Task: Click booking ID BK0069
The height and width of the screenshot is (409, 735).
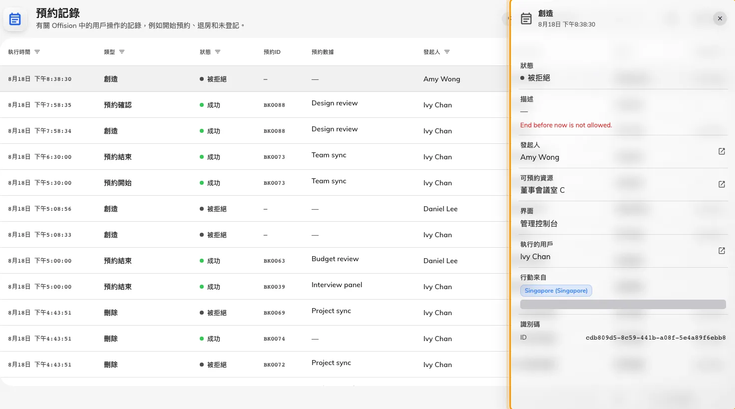Action: [274, 313]
